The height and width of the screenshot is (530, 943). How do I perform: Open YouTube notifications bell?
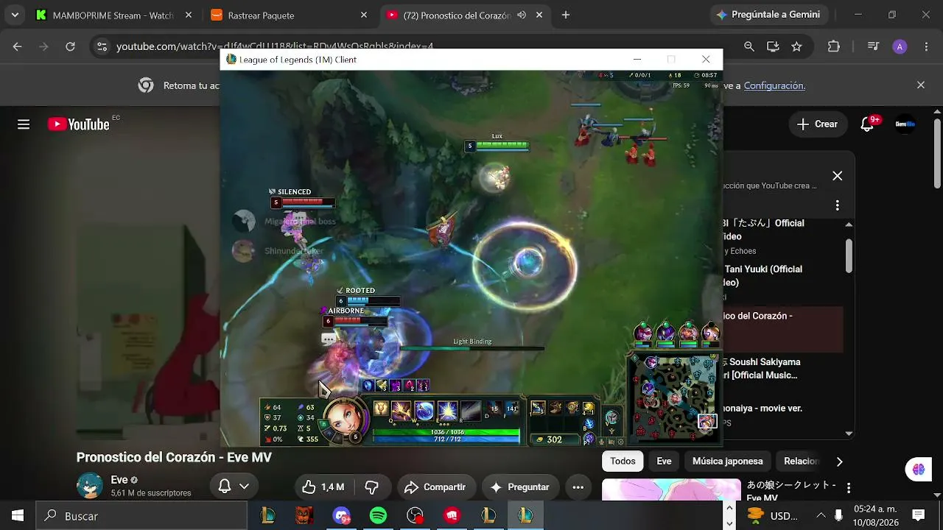867,124
